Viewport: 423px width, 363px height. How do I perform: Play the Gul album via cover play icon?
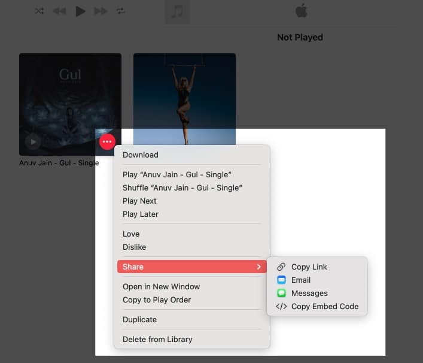(x=33, y=141)
